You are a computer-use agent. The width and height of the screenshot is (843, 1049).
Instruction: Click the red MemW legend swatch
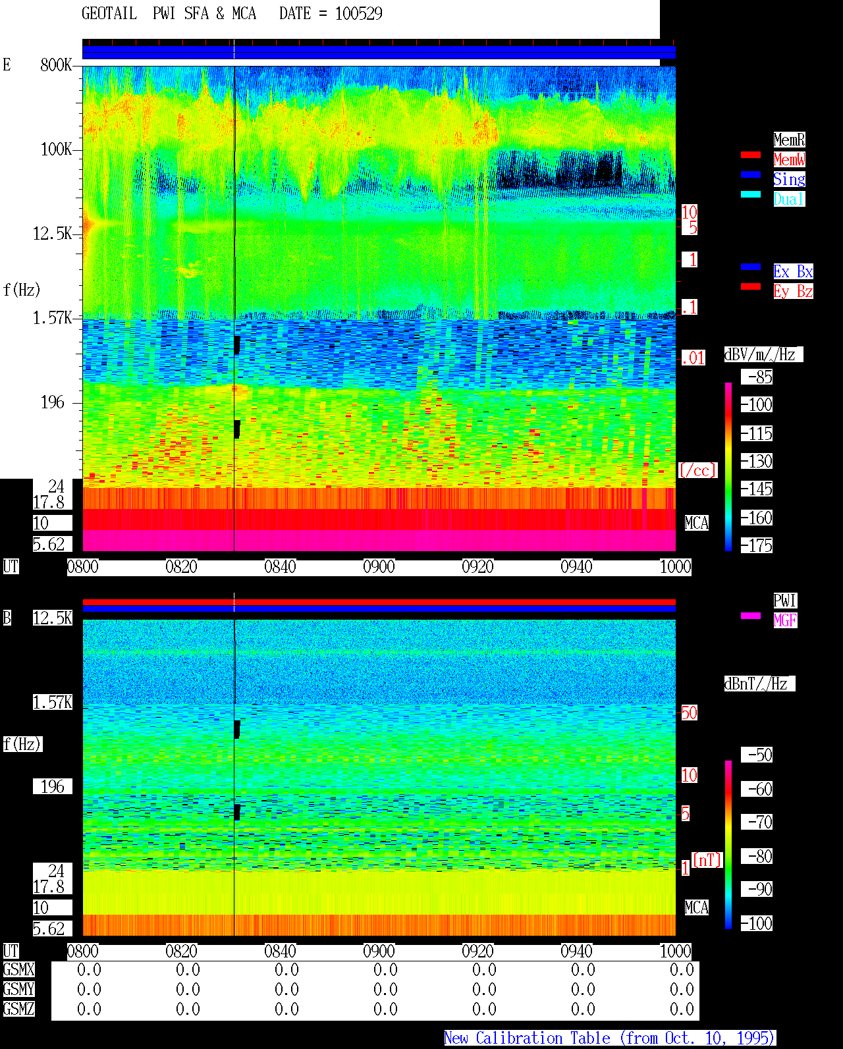coord(751,155)
